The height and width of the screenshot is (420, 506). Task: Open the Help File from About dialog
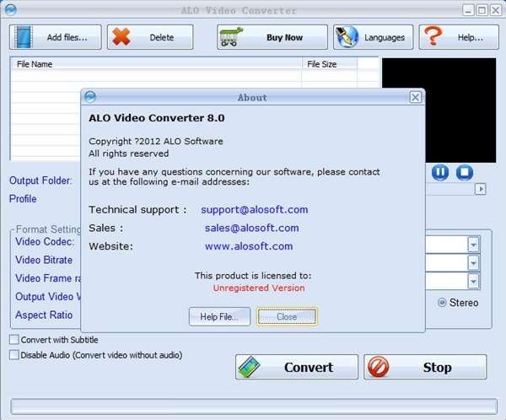219,317
